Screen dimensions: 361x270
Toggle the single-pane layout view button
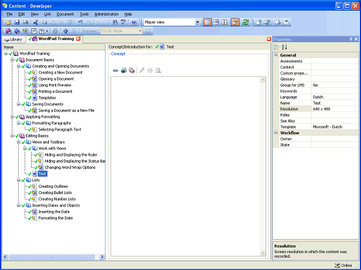tap(208, 22)
